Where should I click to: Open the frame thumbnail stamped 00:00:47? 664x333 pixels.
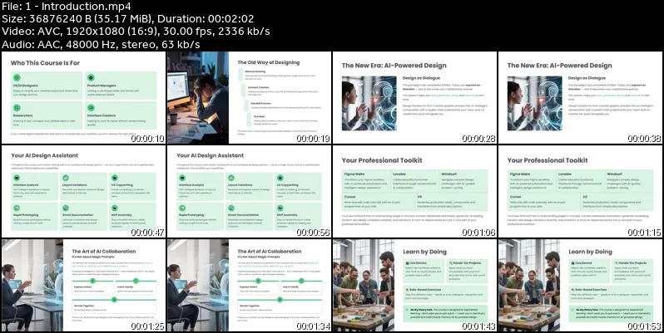pos(83,192)
